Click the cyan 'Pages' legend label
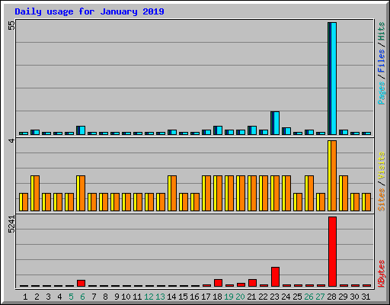The width and height of the screenshot is (390, 305). [382, 93]
